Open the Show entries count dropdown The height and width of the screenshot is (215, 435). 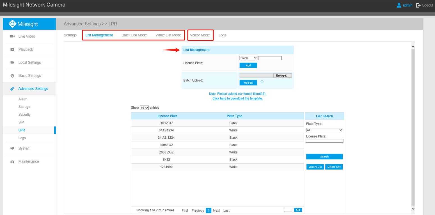(x=144, y=108)
